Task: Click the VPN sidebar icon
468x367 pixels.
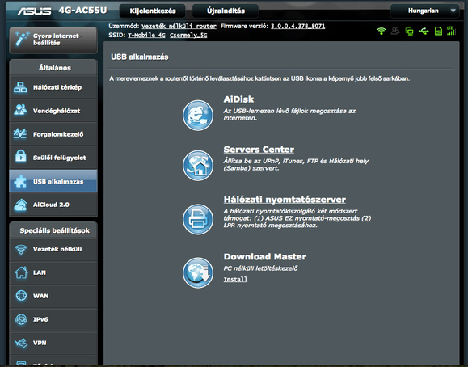Action: (21, 343)
